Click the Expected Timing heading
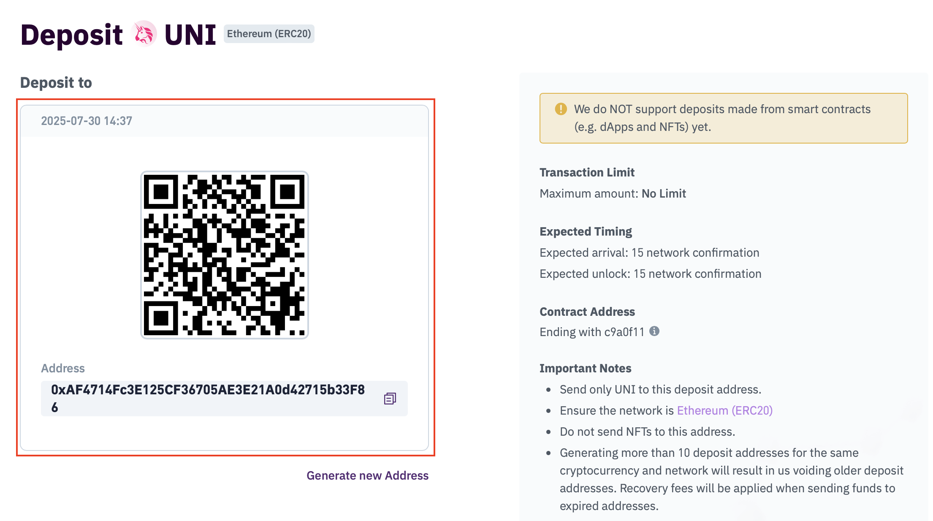Image resolution: width=933 pixels, height=521 pixels. (x=586, y=231)
